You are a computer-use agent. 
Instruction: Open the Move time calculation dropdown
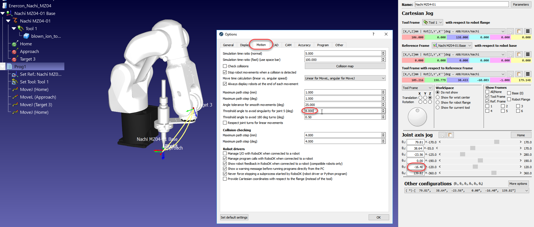pos(345,78)
